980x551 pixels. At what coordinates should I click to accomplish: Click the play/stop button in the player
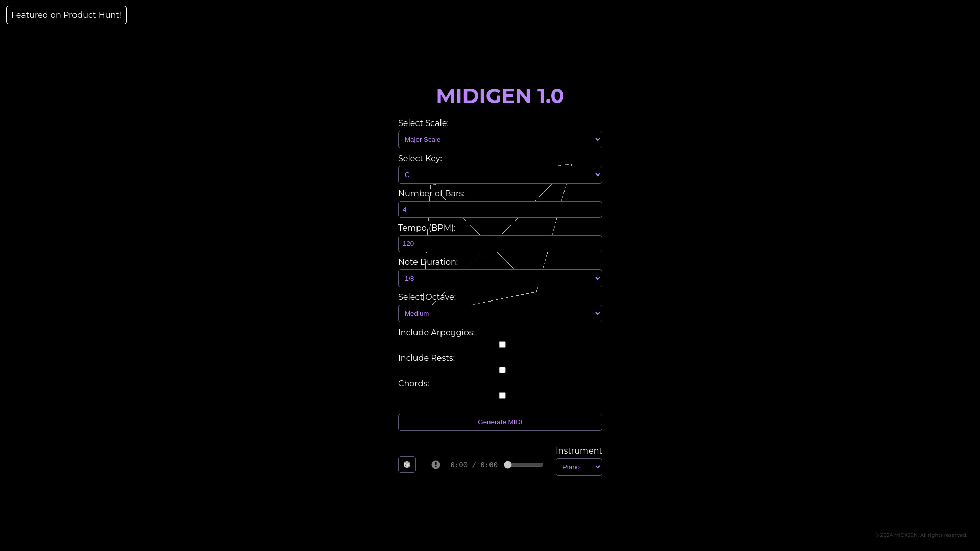407,465
